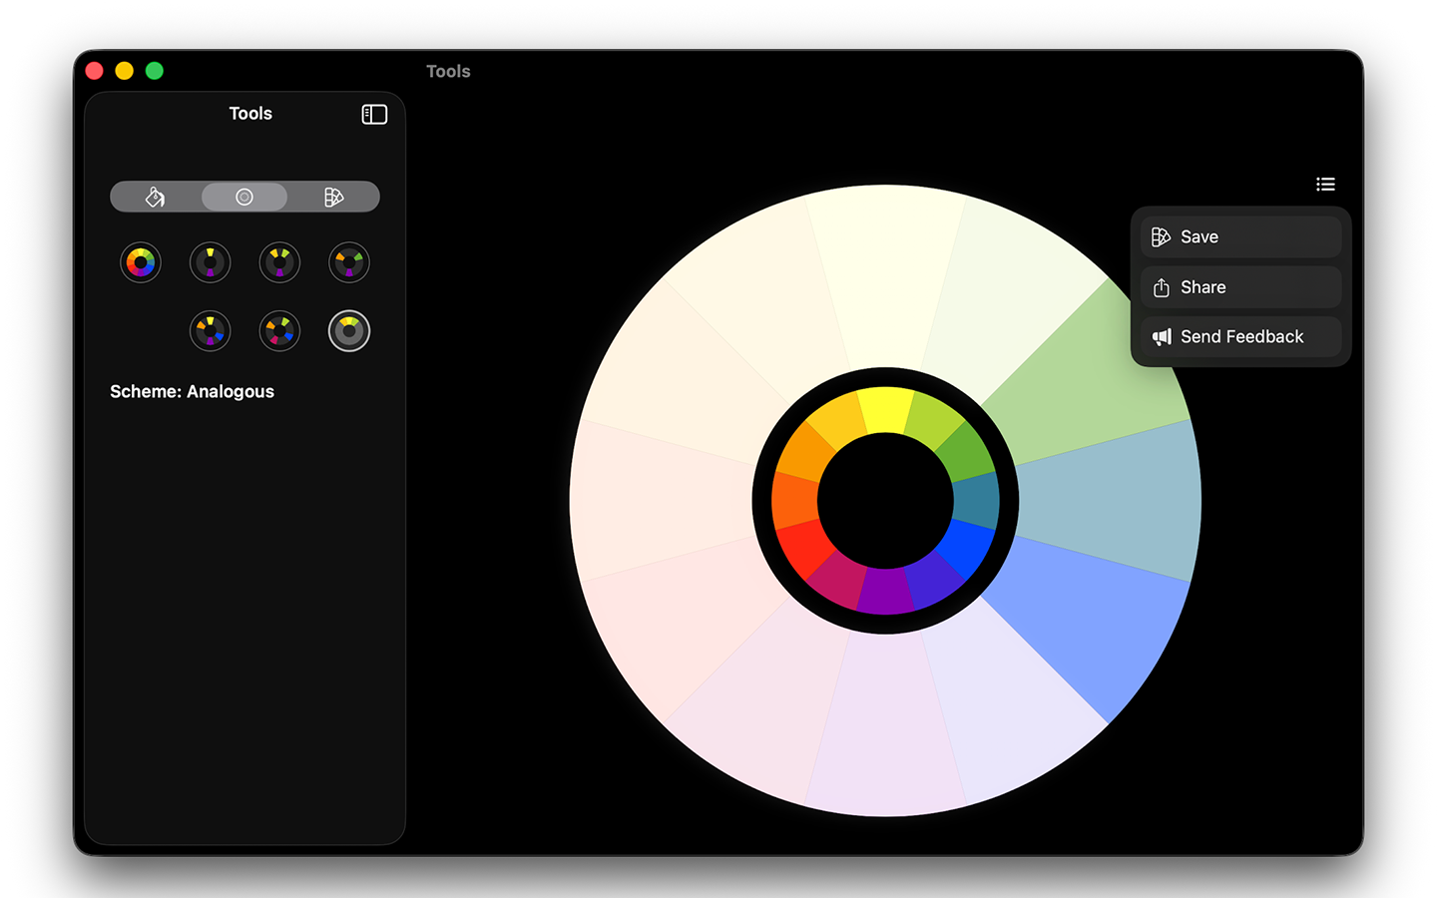Select the triadic orange-green-purple scheme icon

349,262
